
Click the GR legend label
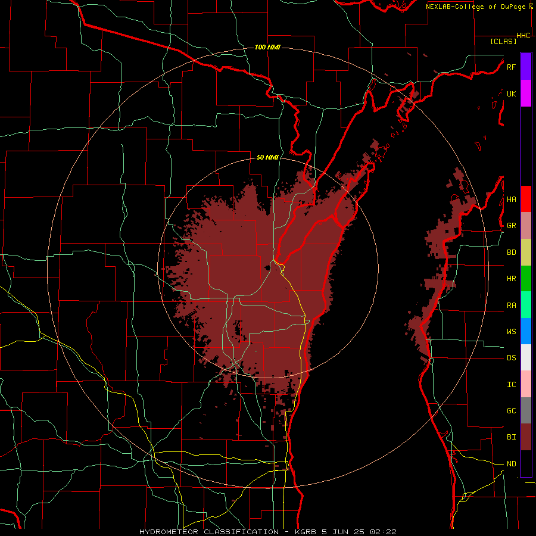(511, 226)
